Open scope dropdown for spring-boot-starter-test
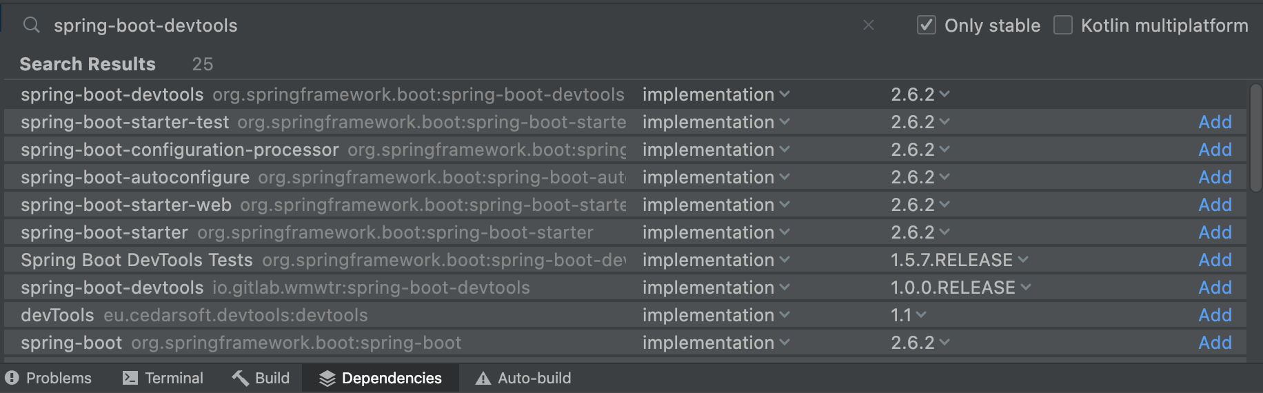Viewport: 1263px width, 393px height. (x=785, y=122)
